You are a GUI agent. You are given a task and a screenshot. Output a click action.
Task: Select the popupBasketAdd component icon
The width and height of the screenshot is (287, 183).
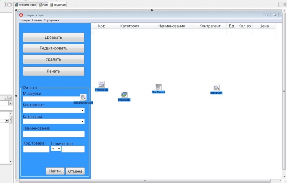(83, 97)
